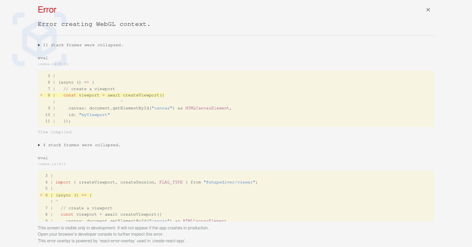Click HTMLCanvasElement in the first code block
Viewport: 472px width, 247px height.
click(x=208, y=108)
